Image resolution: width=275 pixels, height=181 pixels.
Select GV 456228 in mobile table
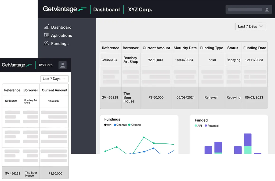[12, 174]
